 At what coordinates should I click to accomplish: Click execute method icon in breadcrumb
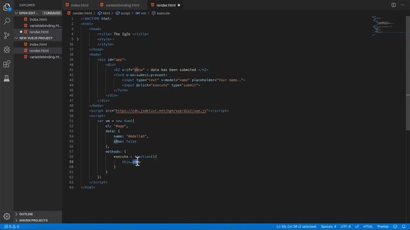click(x=154, y=13)
